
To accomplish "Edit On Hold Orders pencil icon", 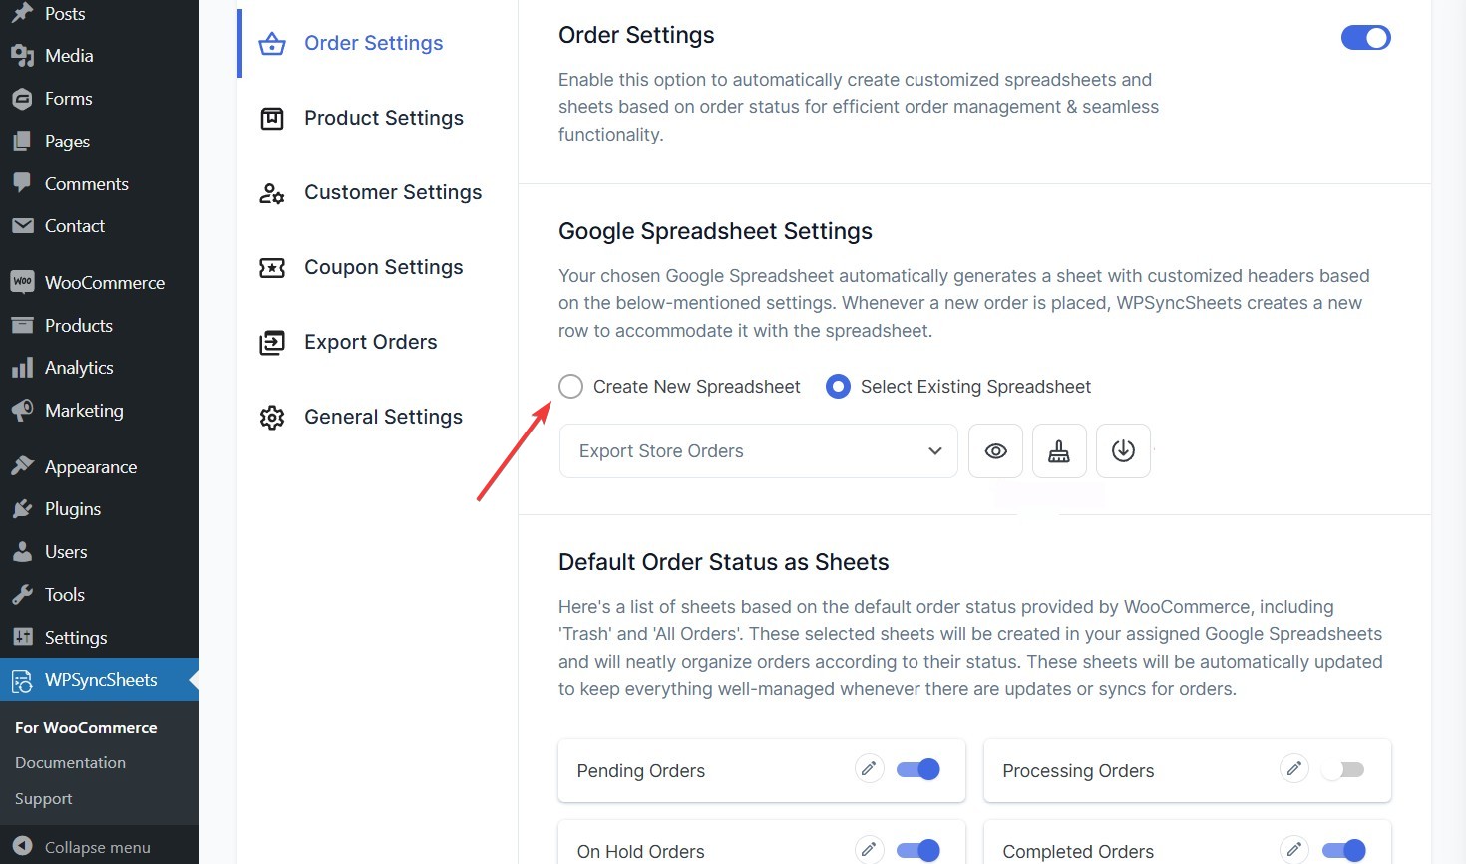I will point(869,849).
